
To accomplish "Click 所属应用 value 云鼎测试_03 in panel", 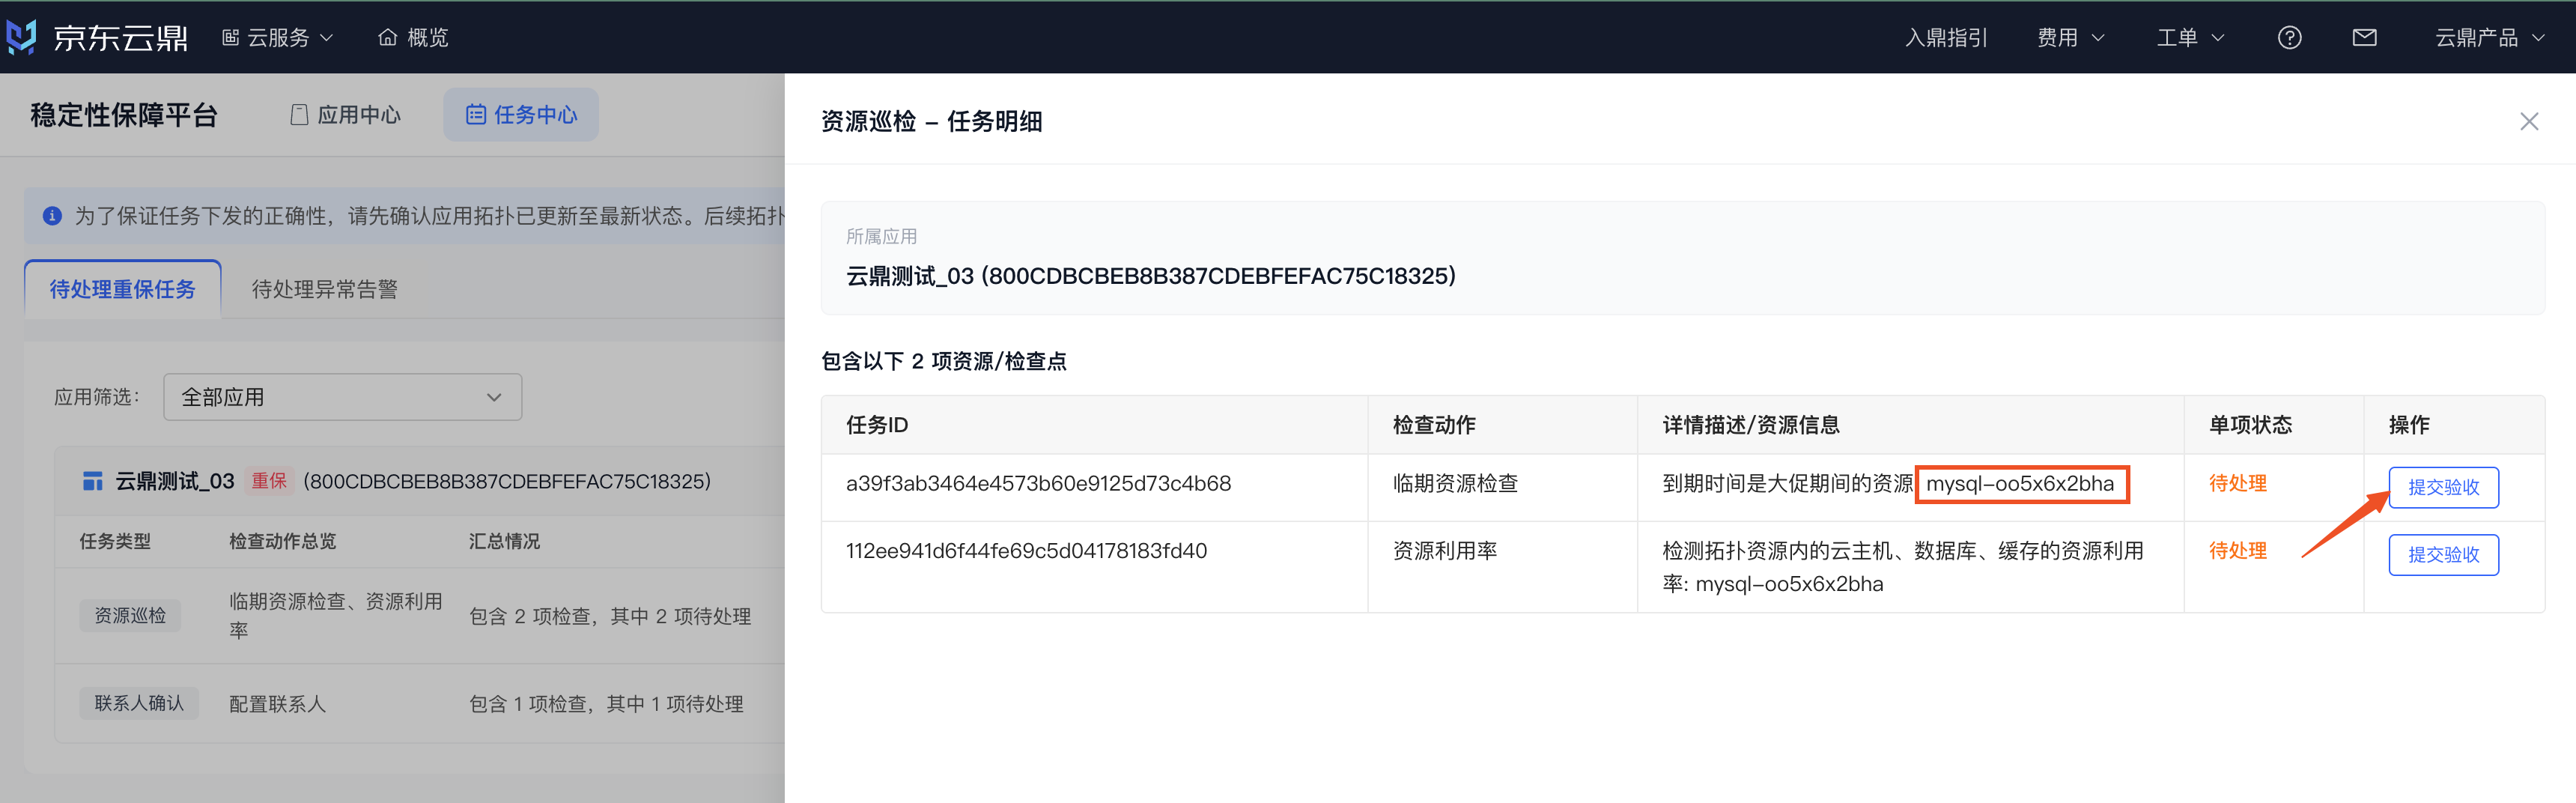I will pos(1150,276).
